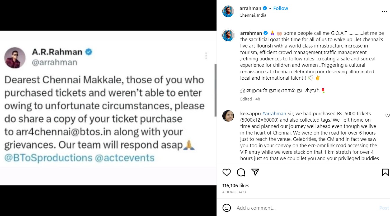
Task: Like kee.appu's comment with small heart
Action: tap(387, 116)
